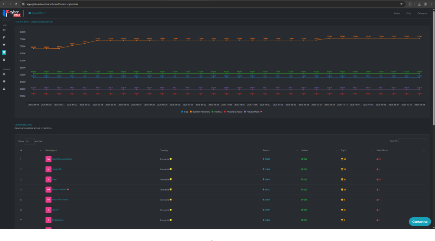Screen dimensions: 435x241
Task: Bookmark this page with the star icon
Action: click(401, 4)
